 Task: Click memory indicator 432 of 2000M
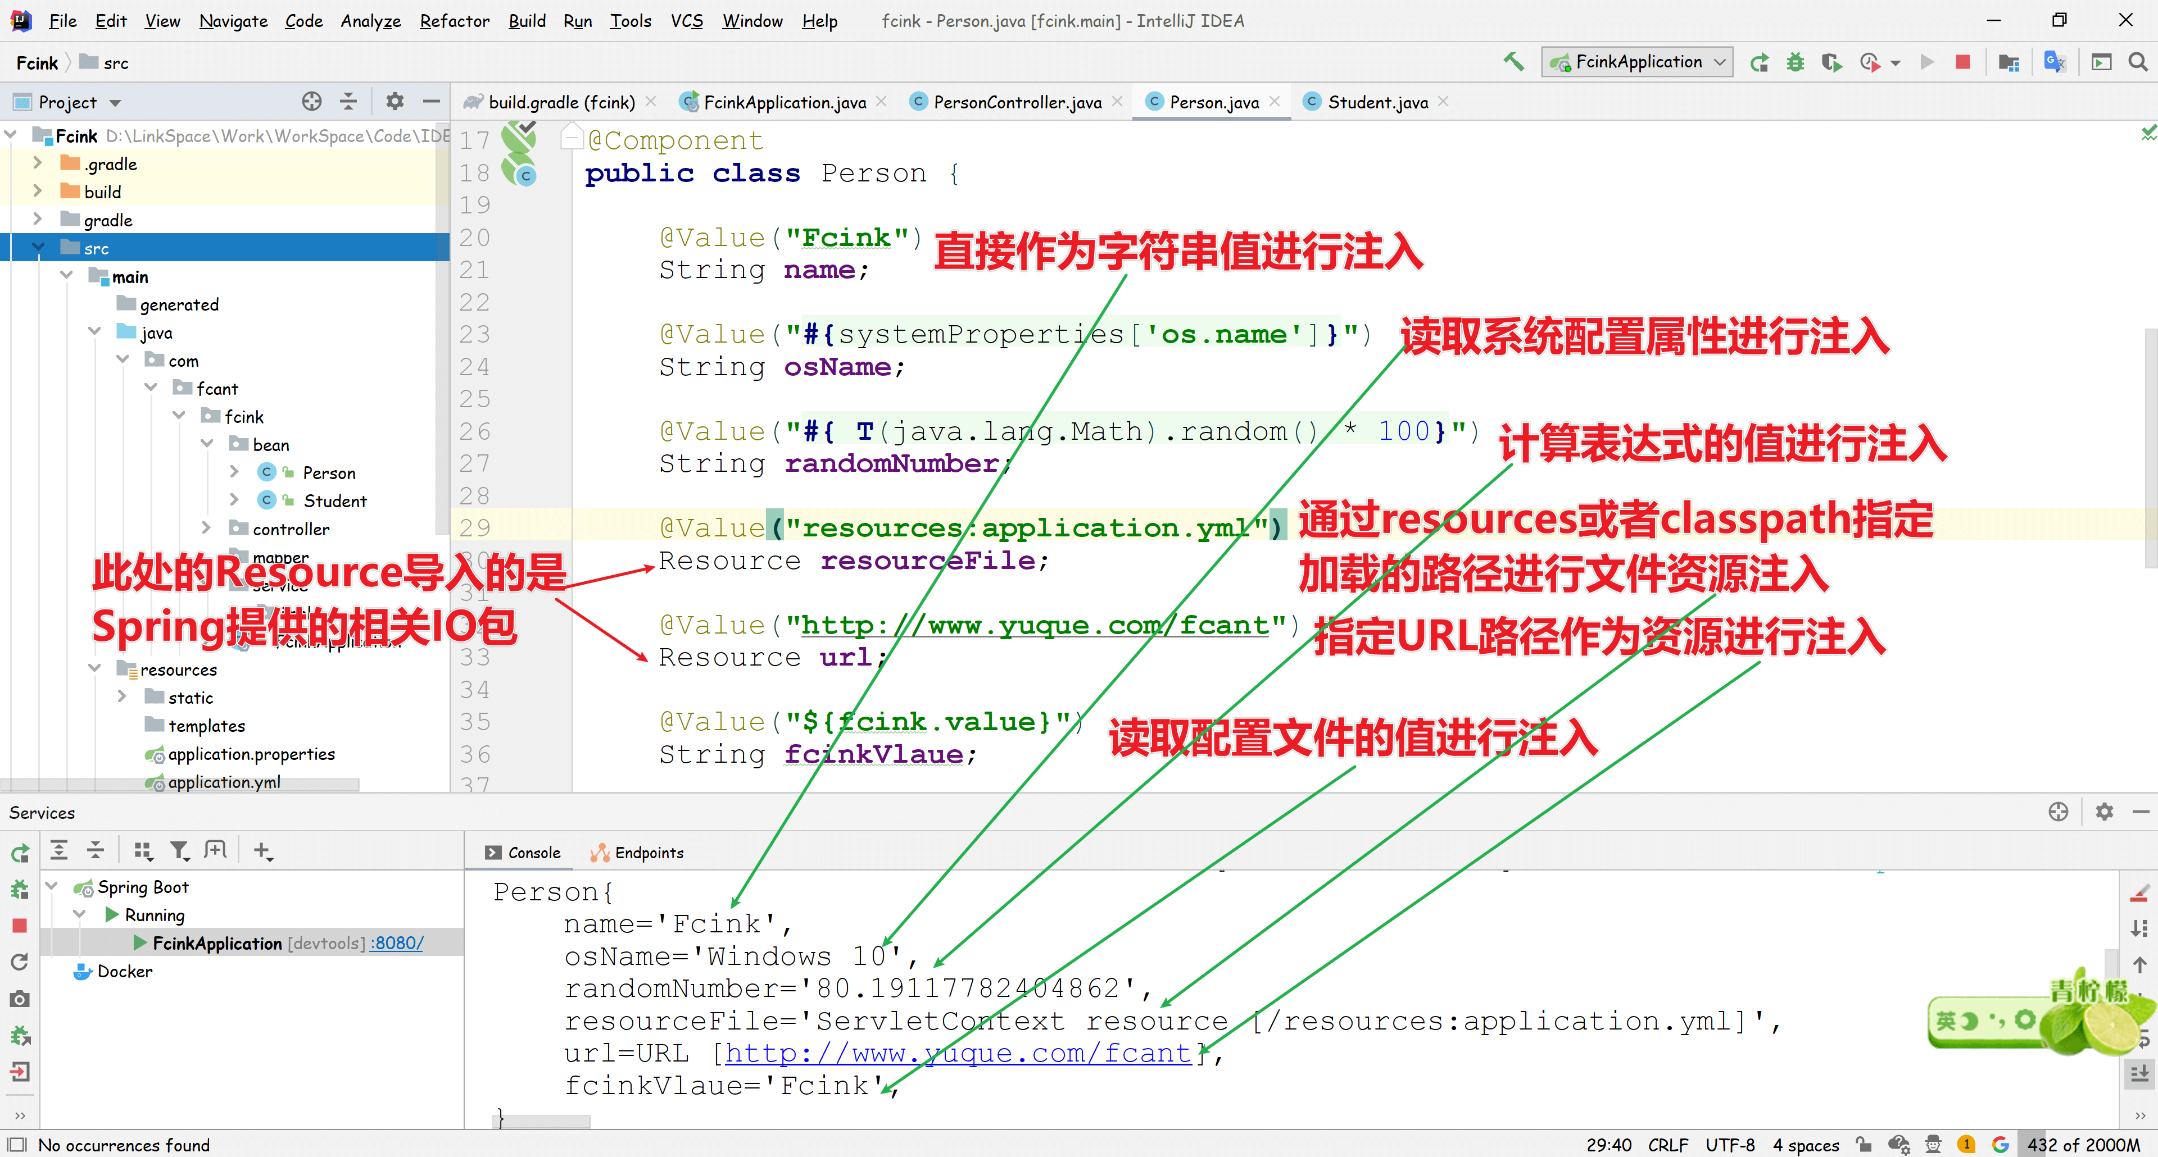click(2083, 1144)
